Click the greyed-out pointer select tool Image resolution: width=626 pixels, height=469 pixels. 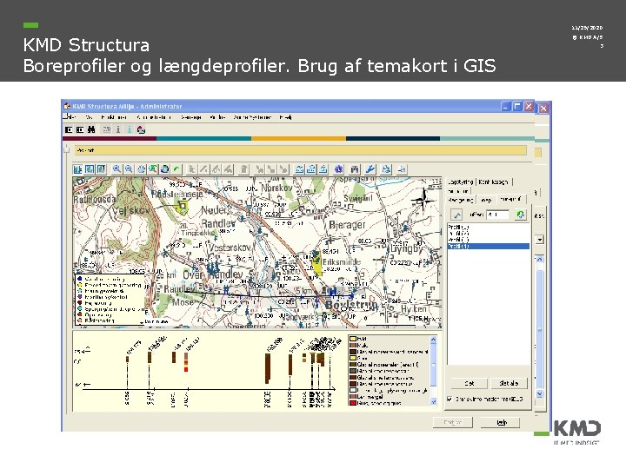(x=192, y=169)
